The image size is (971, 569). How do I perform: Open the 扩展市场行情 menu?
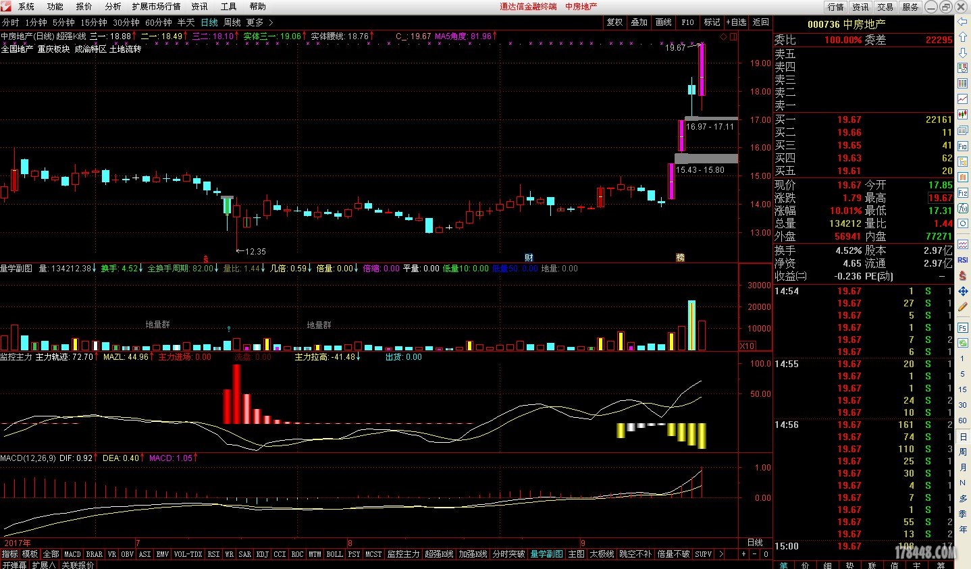tap(156, 7)
